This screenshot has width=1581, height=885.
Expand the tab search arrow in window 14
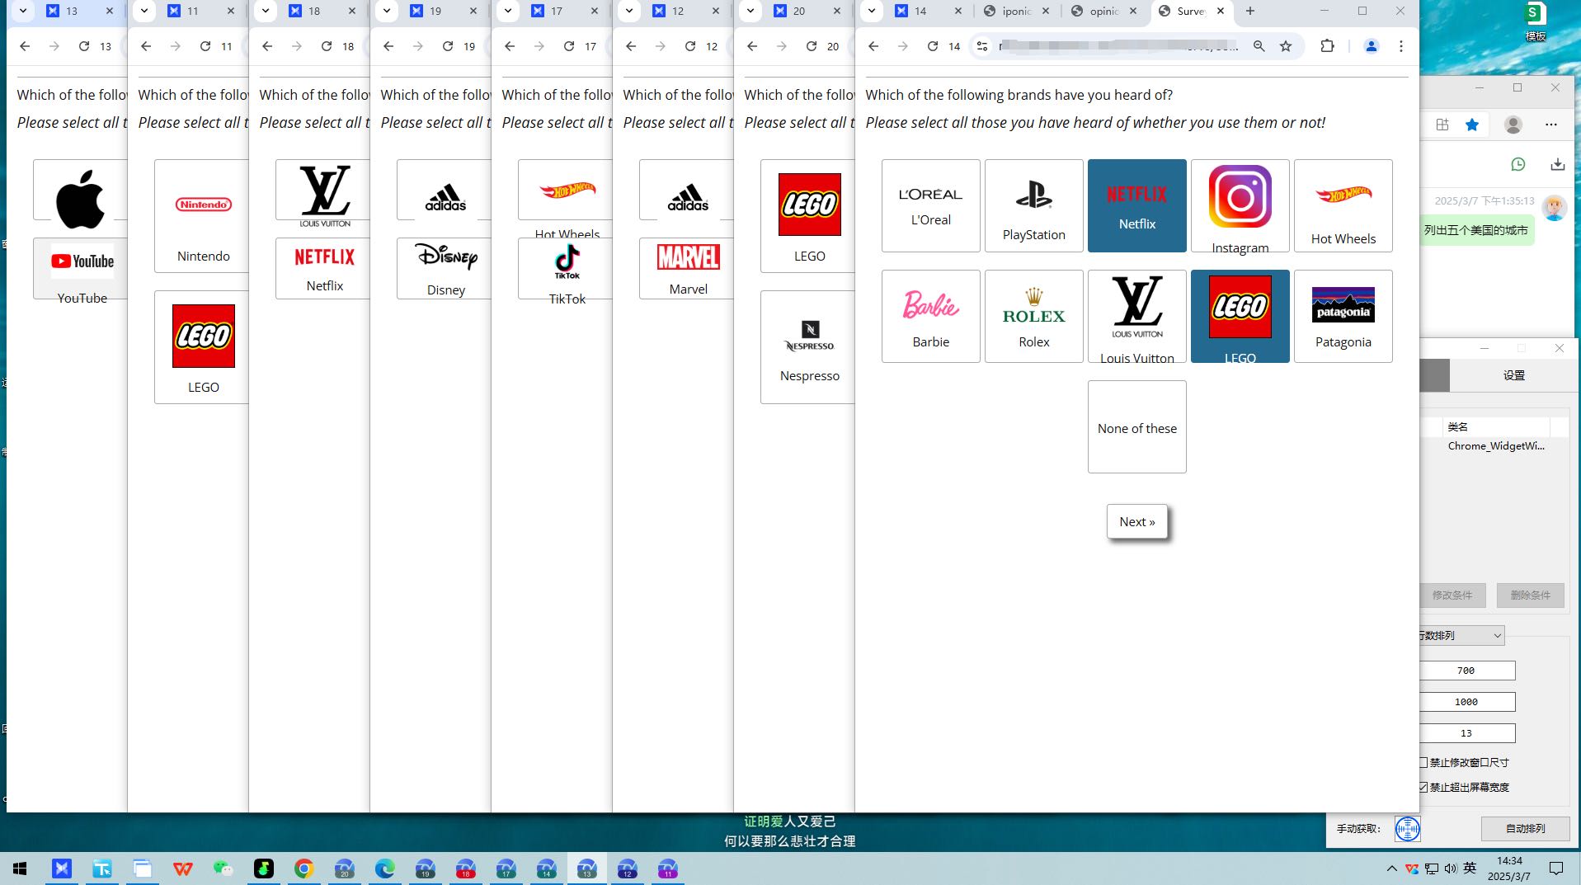(x=872, y=11)
